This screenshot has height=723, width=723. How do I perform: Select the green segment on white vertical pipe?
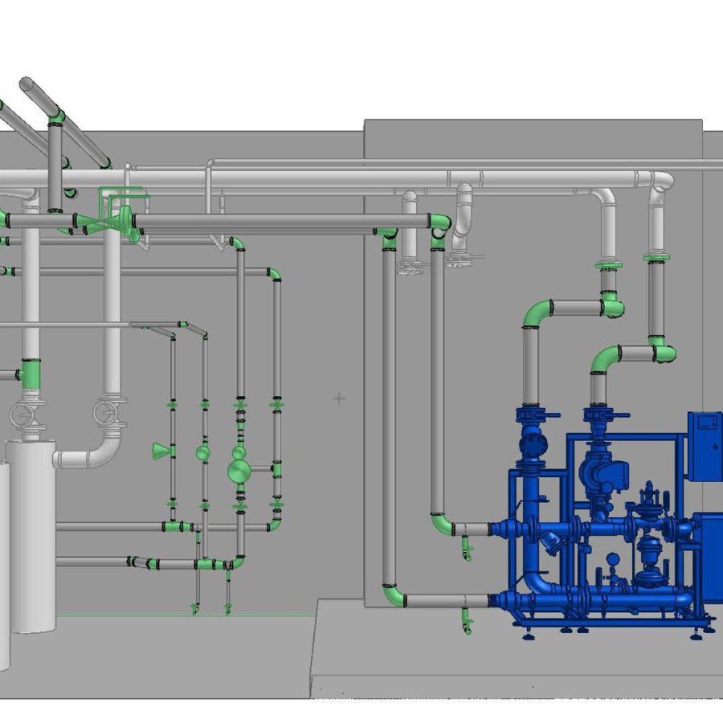[x=31, y=373]
